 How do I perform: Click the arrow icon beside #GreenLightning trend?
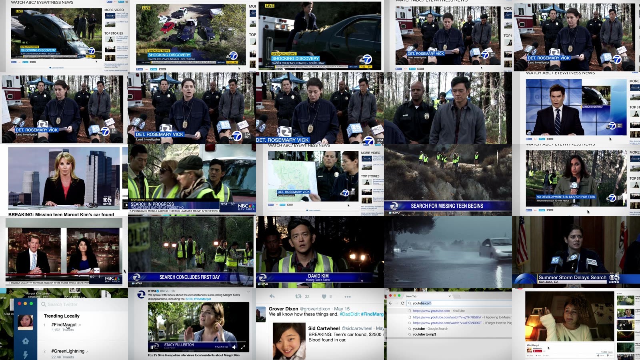tap(87, 352)
